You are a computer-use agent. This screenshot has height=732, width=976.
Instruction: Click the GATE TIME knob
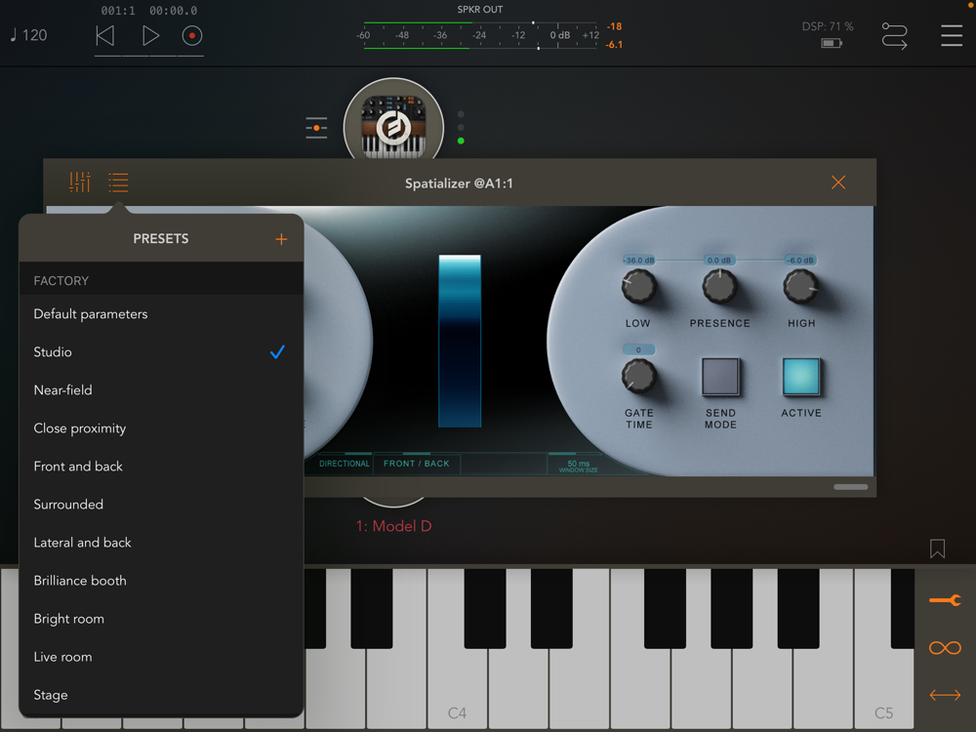(x=638, y=377)
